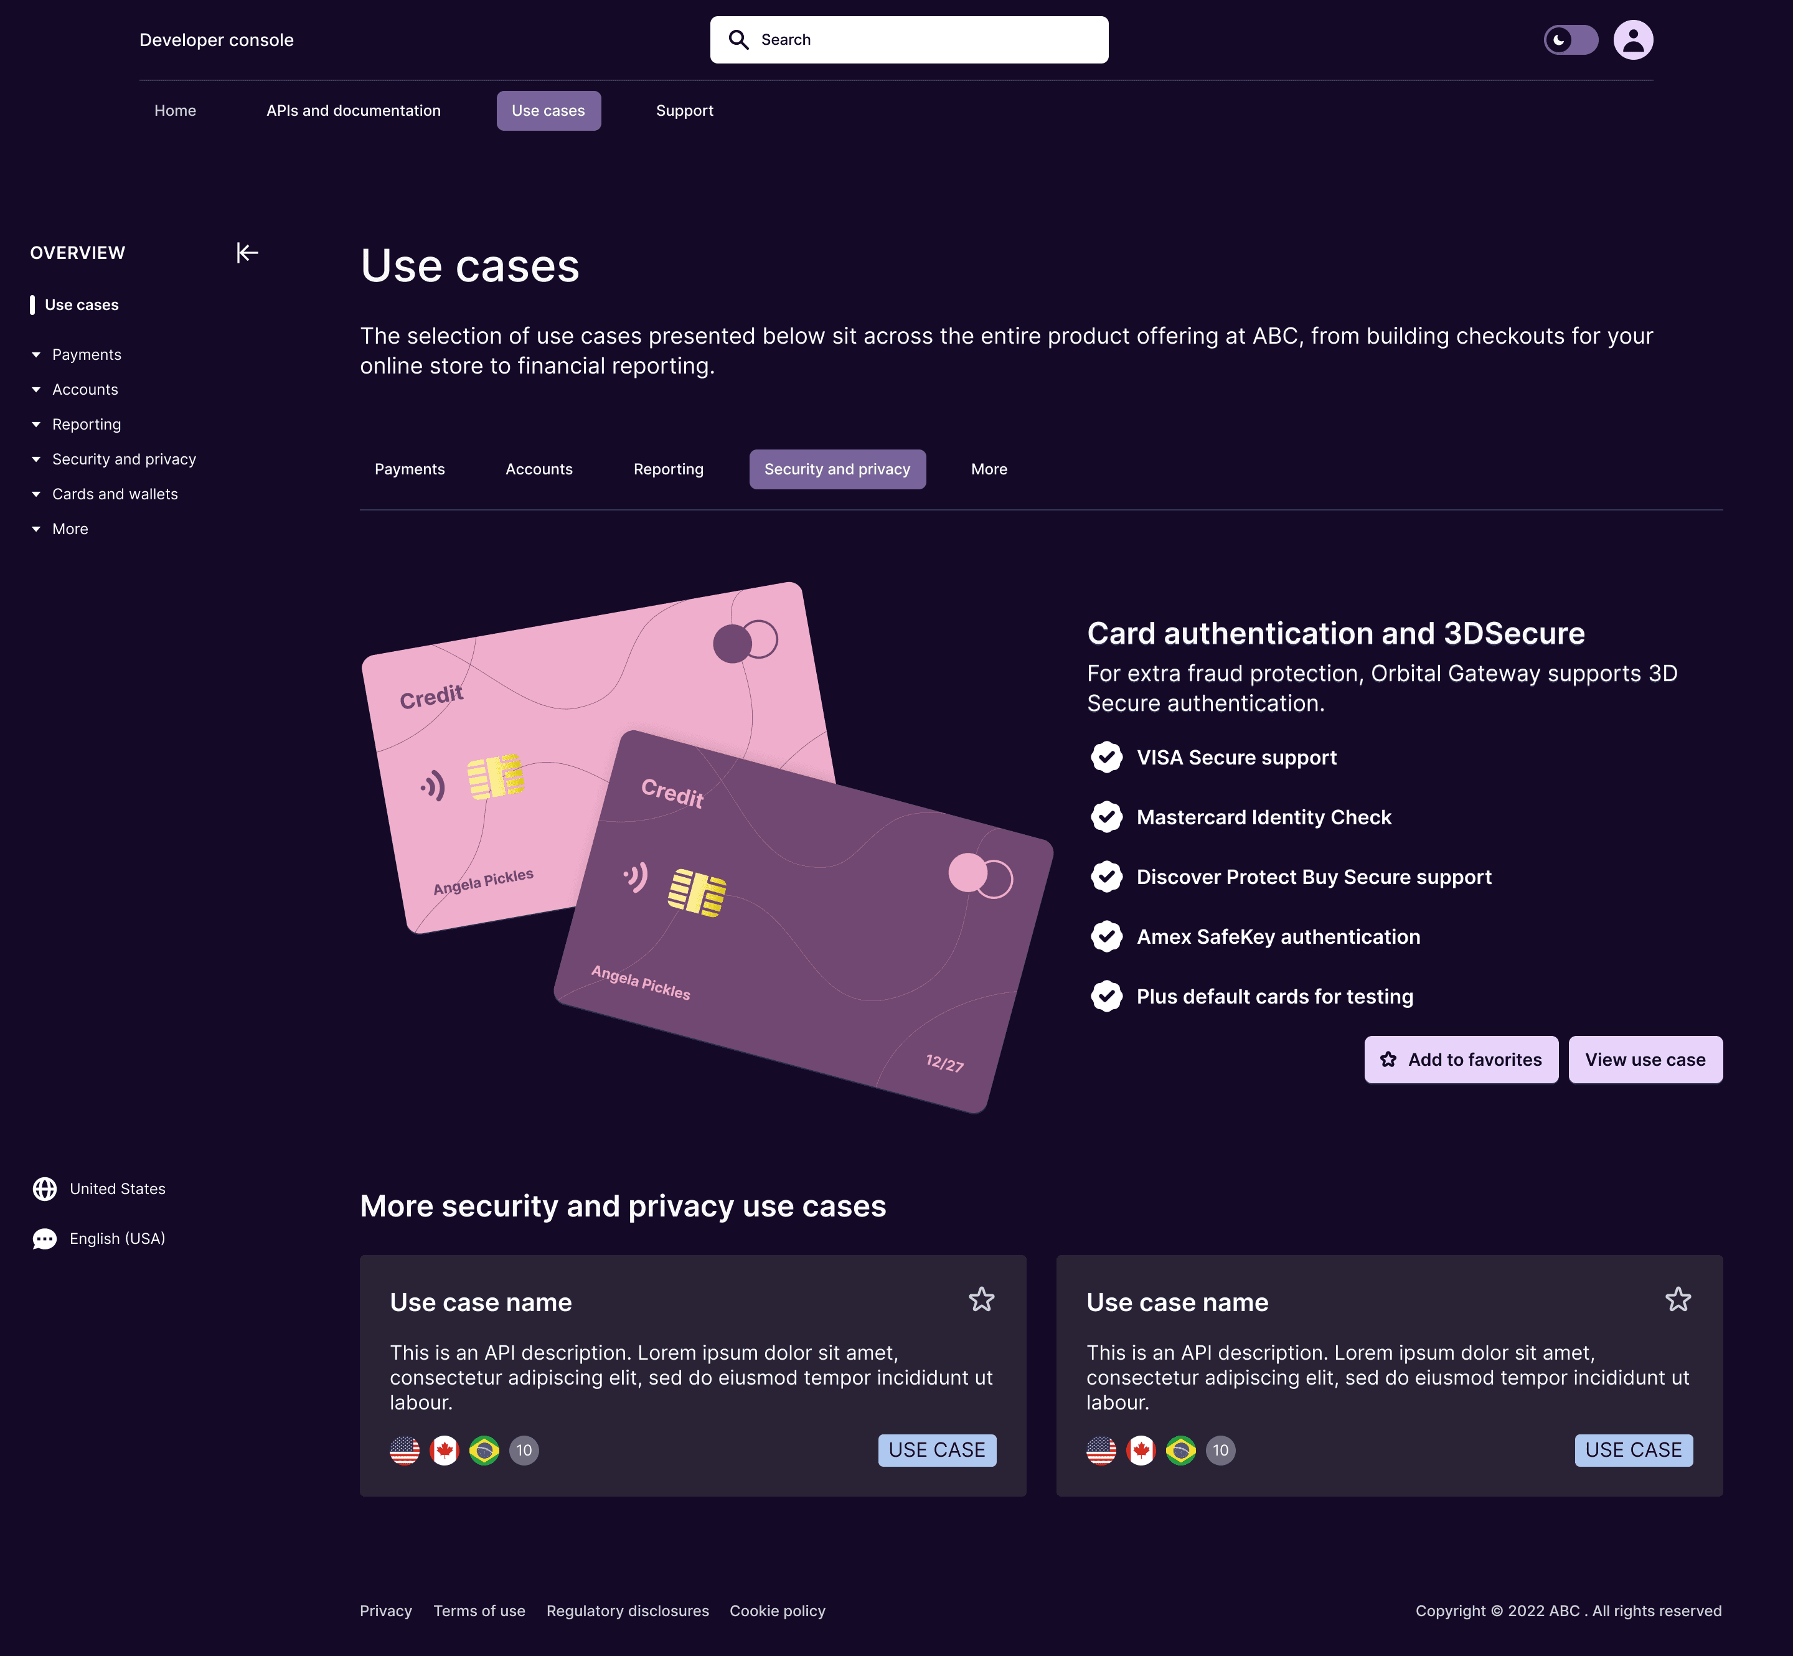Image resolution: width=1793 pixels, height=1656 pixels.
Task: Toggle dark mode switch
Action: click(x=1570, y=39)
